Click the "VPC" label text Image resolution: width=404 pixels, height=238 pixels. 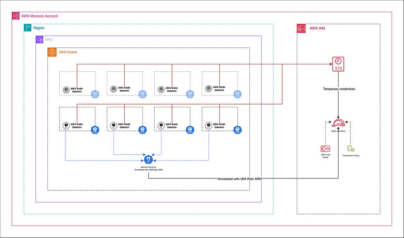[x=49, y=40]
